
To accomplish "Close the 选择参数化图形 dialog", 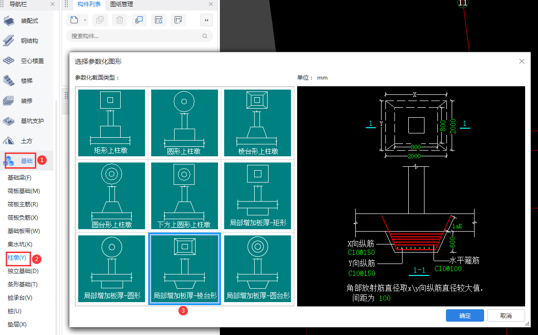I will [x=521, y=61].
